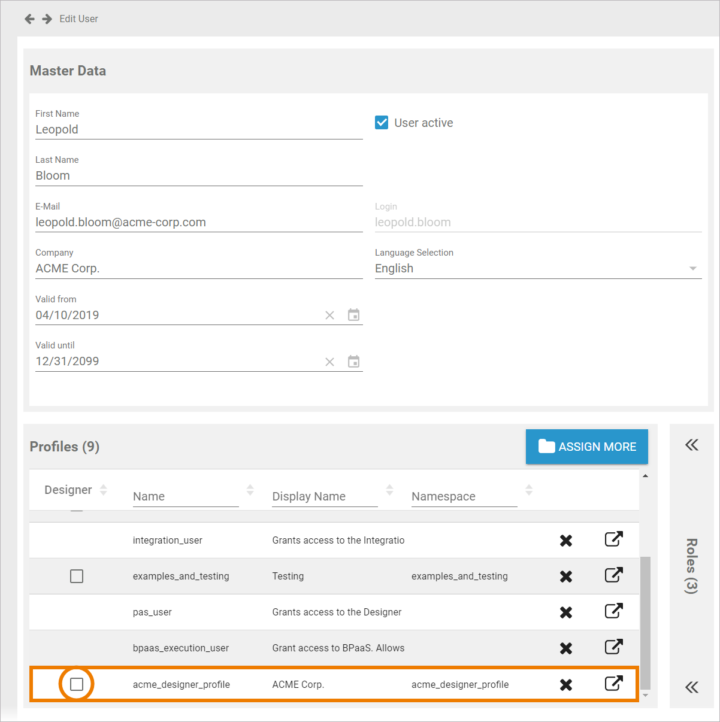The width and height of the screenshot is (720, 722).
Task: Open bpaas_execution_user profile details
Action: pos(613,647)
